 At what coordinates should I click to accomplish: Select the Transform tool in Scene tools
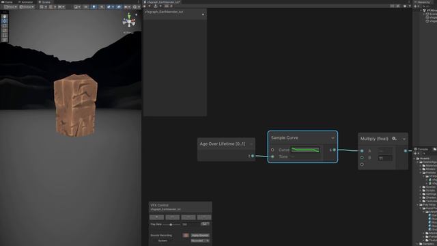click(5, 40)
